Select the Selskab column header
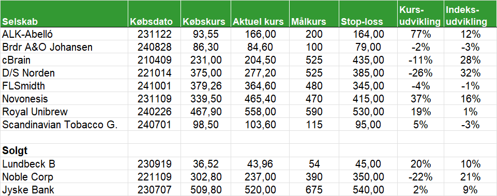The width and height of the screenshot is (497, 196). coord(64,14)
